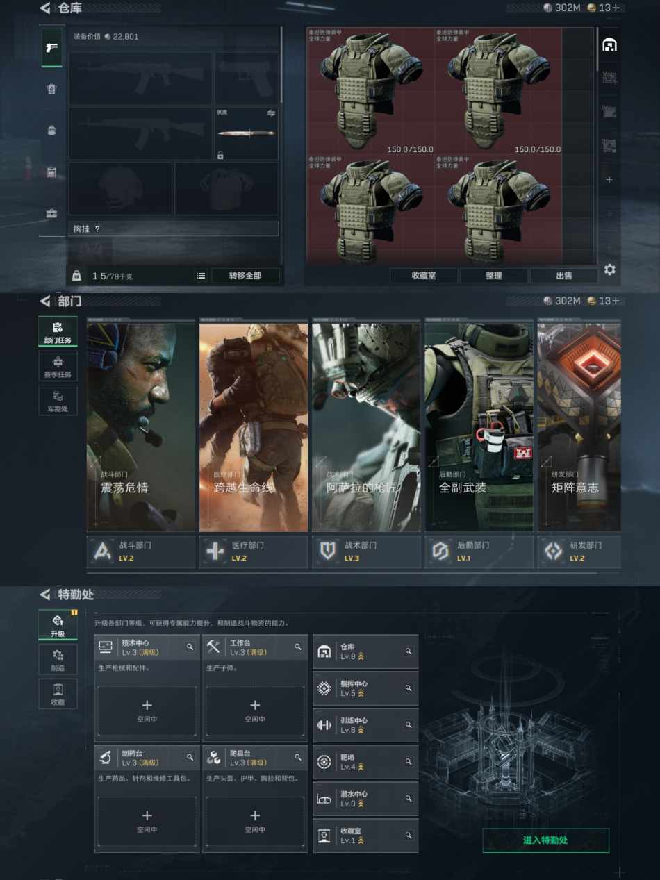Click the magnifier icon on 靶场
This screenshot has width=660, height=880.
point(409,762)
